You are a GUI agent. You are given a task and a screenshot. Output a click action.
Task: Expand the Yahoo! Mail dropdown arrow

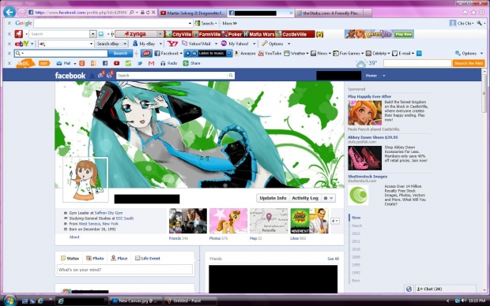pos(216,44)
